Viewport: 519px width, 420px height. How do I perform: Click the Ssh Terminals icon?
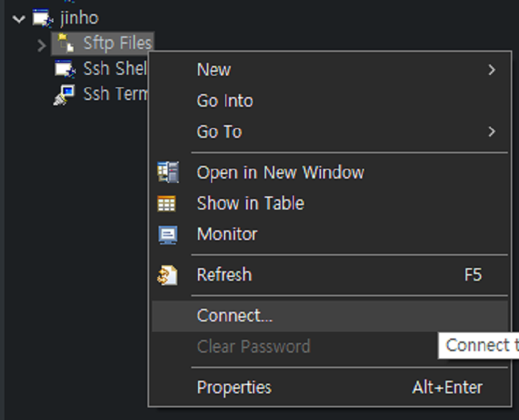pyautogui.click(x=65, y=94)
